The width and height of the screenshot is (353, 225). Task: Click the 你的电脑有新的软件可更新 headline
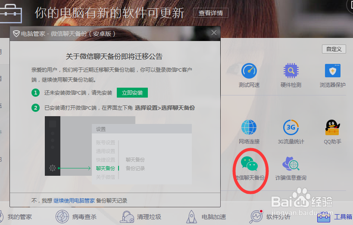click(x=109, y=13)
